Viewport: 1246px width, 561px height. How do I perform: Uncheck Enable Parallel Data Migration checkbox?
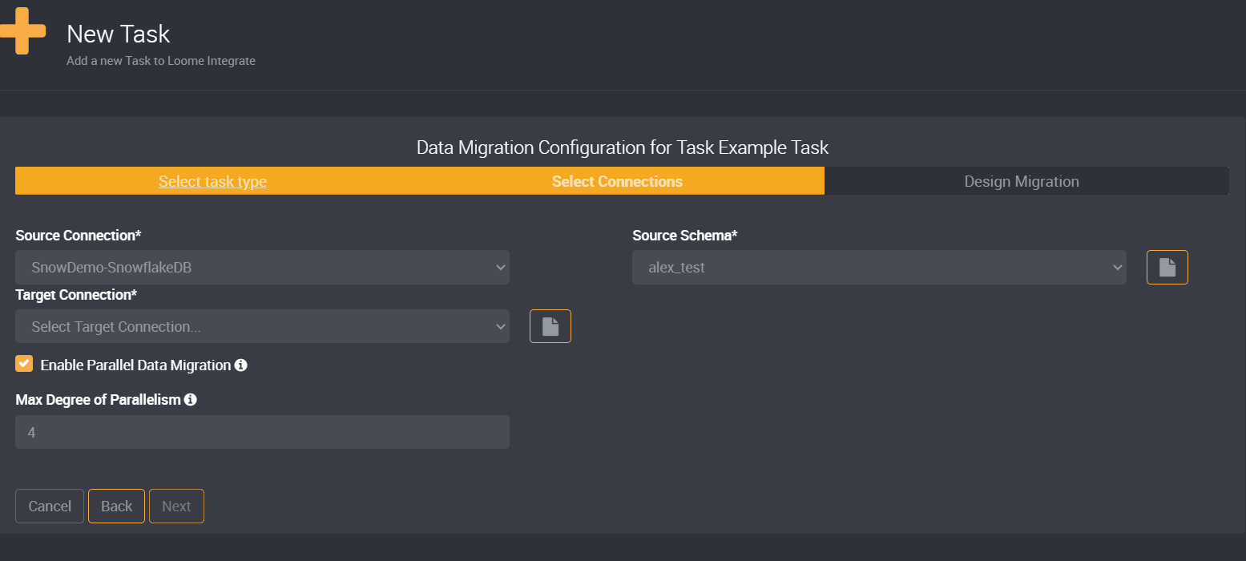point(24,364)
